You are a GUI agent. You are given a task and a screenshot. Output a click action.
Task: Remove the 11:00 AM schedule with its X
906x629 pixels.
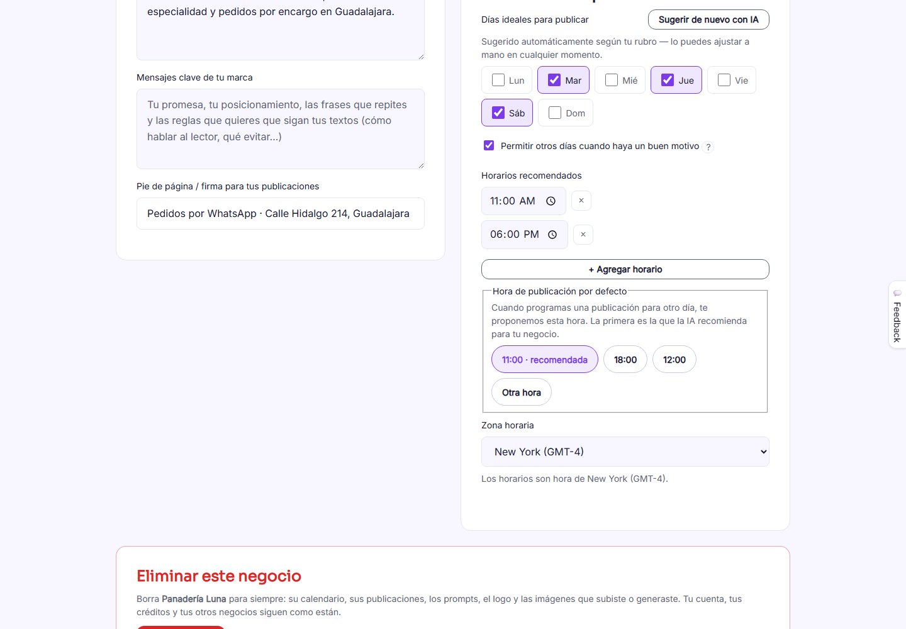(x=581, y=201)
